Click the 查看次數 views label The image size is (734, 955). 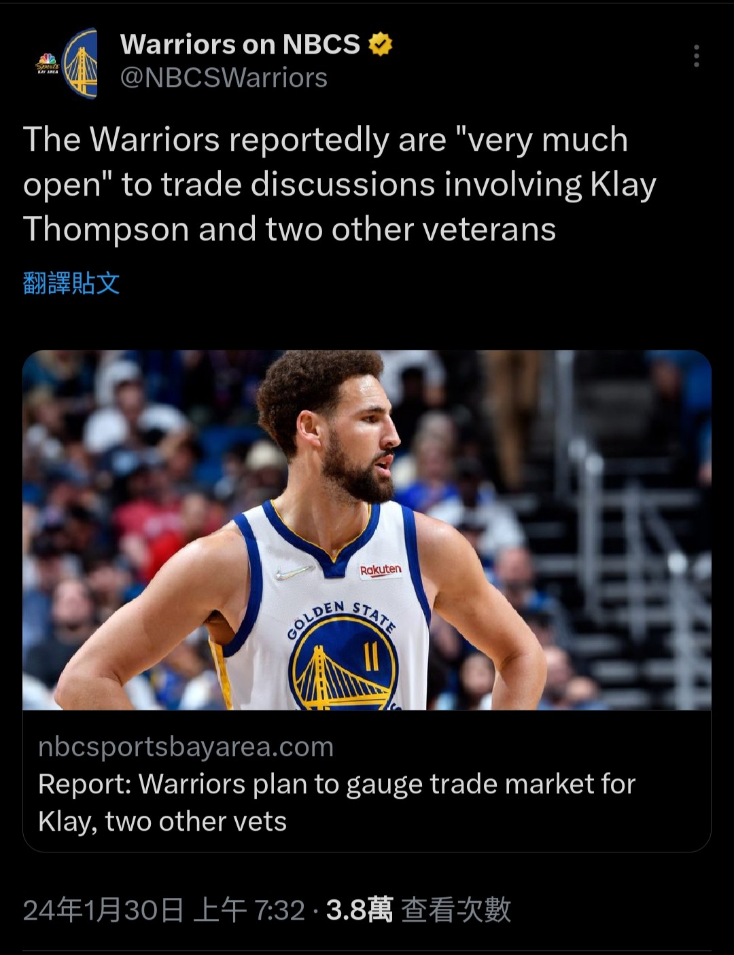click(x=456, y=910)
